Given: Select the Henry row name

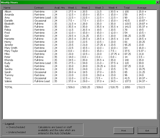Looking at the screenshot, I should tap(8, 42).
